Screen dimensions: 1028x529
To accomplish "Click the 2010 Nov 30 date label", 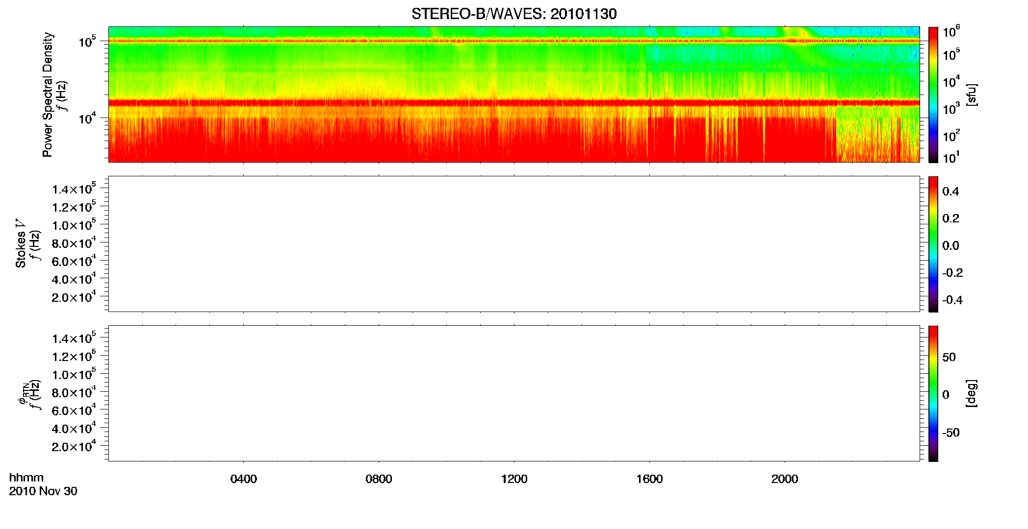I will (x=43, y=491).
